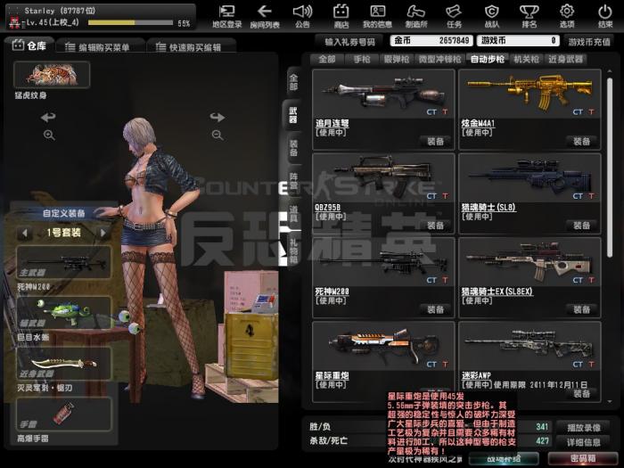Click the 自定义装备 header
The height and width of the screenshot is (468, 624).
(x=63, y=213)
